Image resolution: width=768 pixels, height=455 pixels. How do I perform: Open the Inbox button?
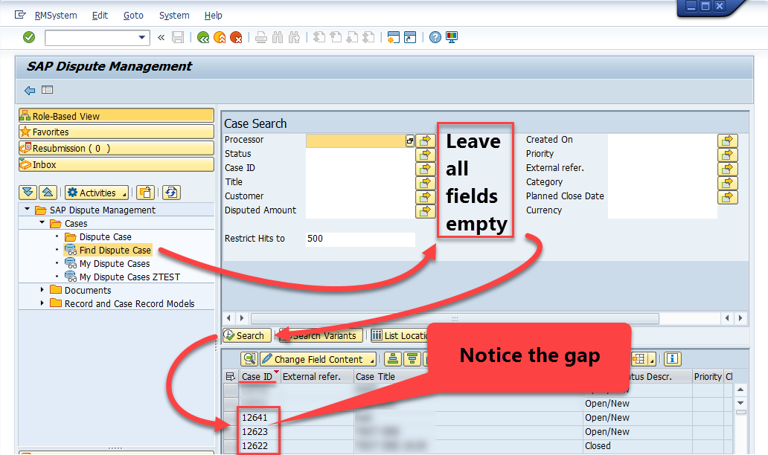click(117, 164)
